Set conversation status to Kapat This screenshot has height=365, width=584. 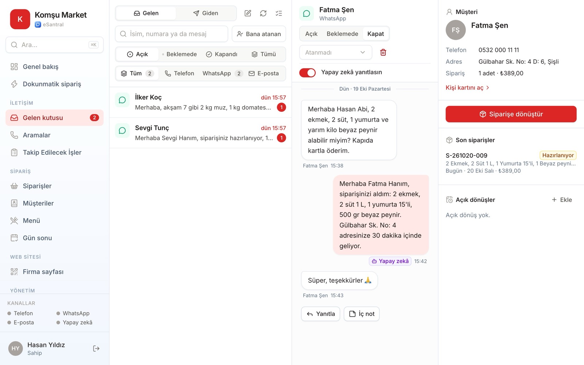click(376, 34)
